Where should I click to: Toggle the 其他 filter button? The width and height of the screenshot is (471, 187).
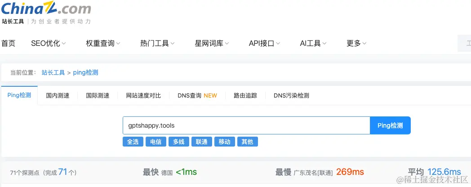point(248,142)
